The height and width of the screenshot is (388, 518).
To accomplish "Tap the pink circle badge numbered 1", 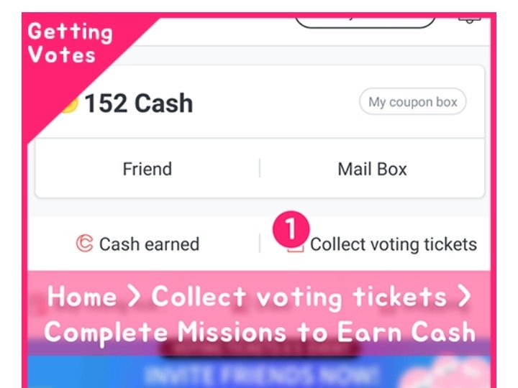I will pyautogui.click(x=290, y=230).
